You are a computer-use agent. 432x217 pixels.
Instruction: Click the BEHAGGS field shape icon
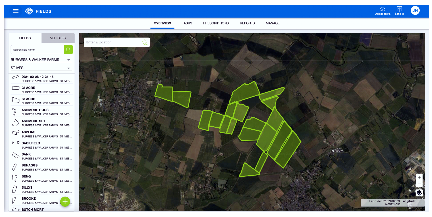pyautogui.click(x=14, y=167)
